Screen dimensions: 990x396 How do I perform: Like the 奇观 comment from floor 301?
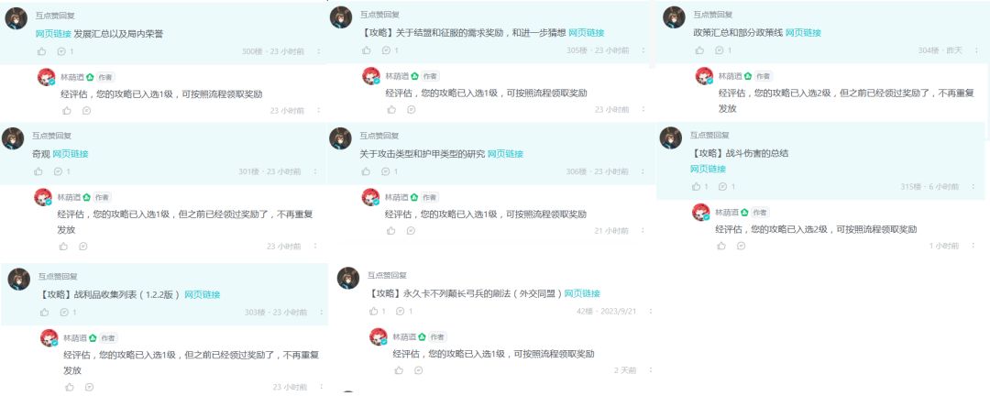pyautogui.click(x=38, y=171)
